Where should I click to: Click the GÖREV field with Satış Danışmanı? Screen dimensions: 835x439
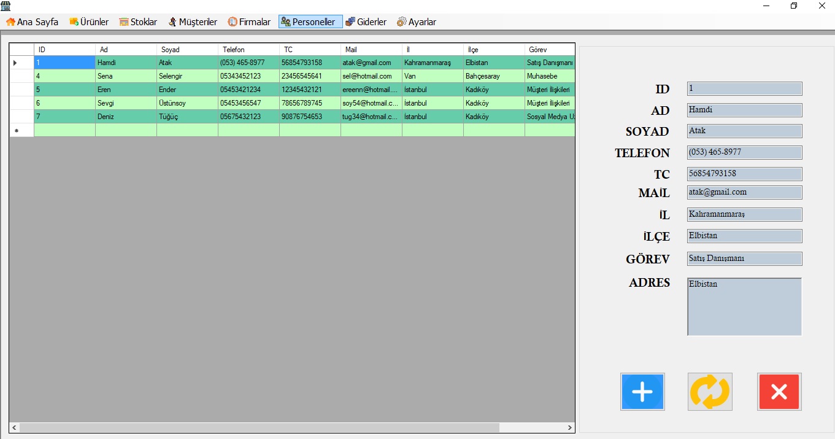pyautogui.click(x=744, y=258)
